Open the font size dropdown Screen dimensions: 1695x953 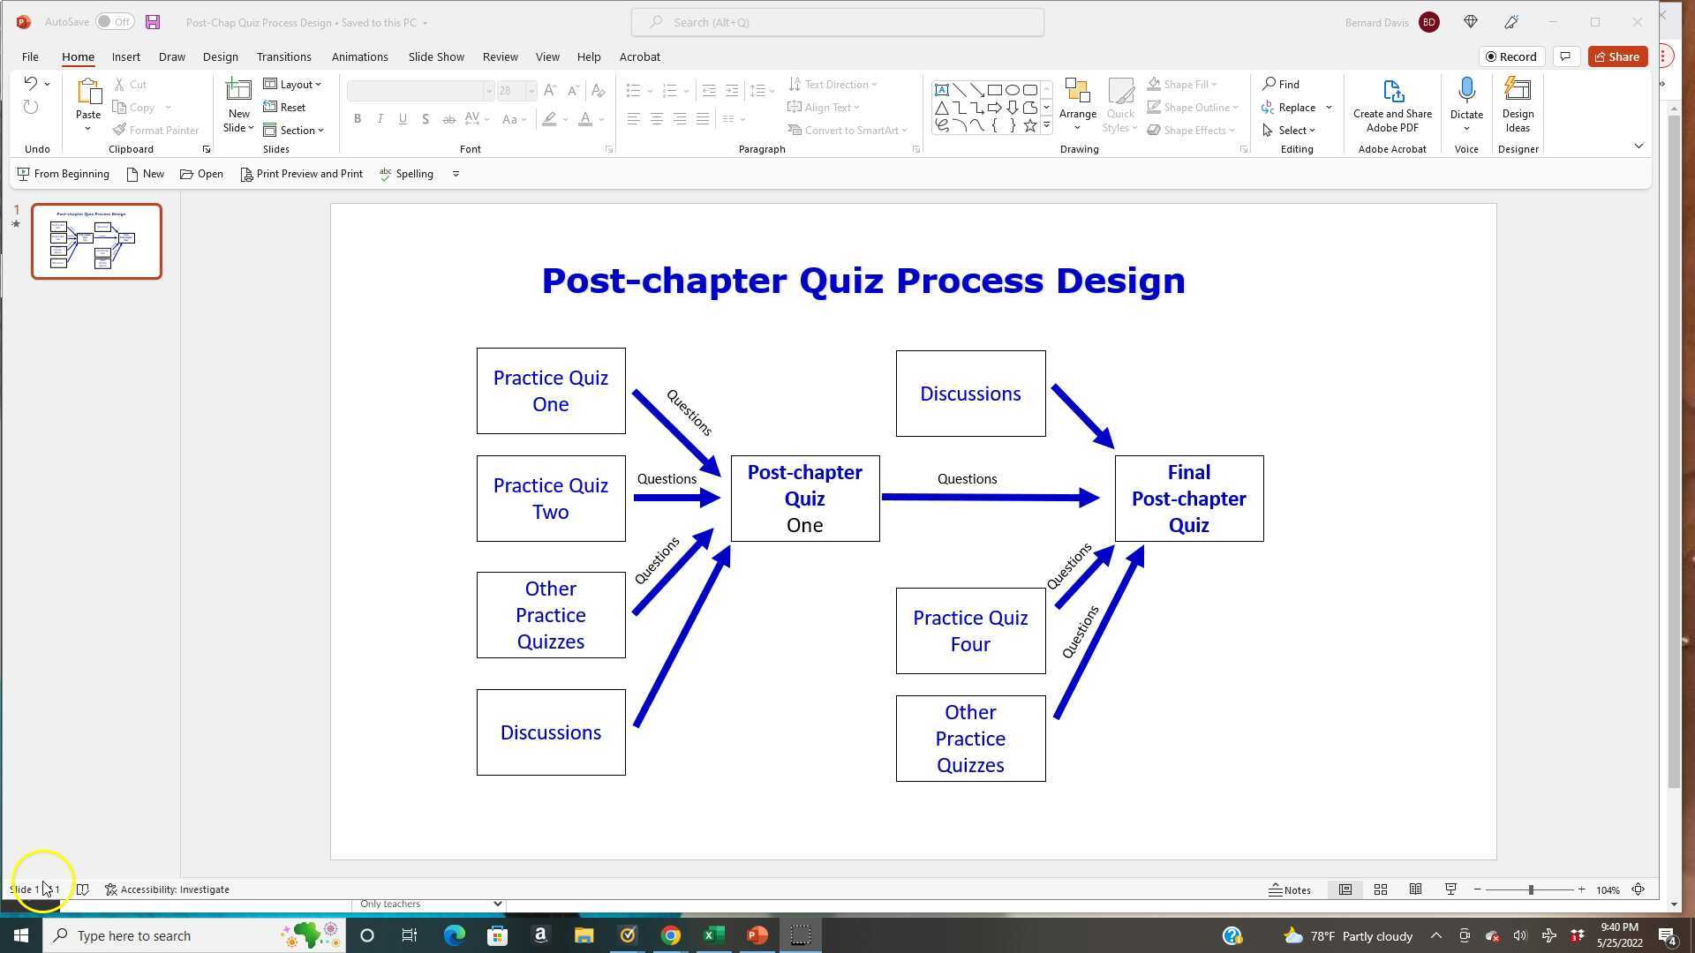click(530, 90)
